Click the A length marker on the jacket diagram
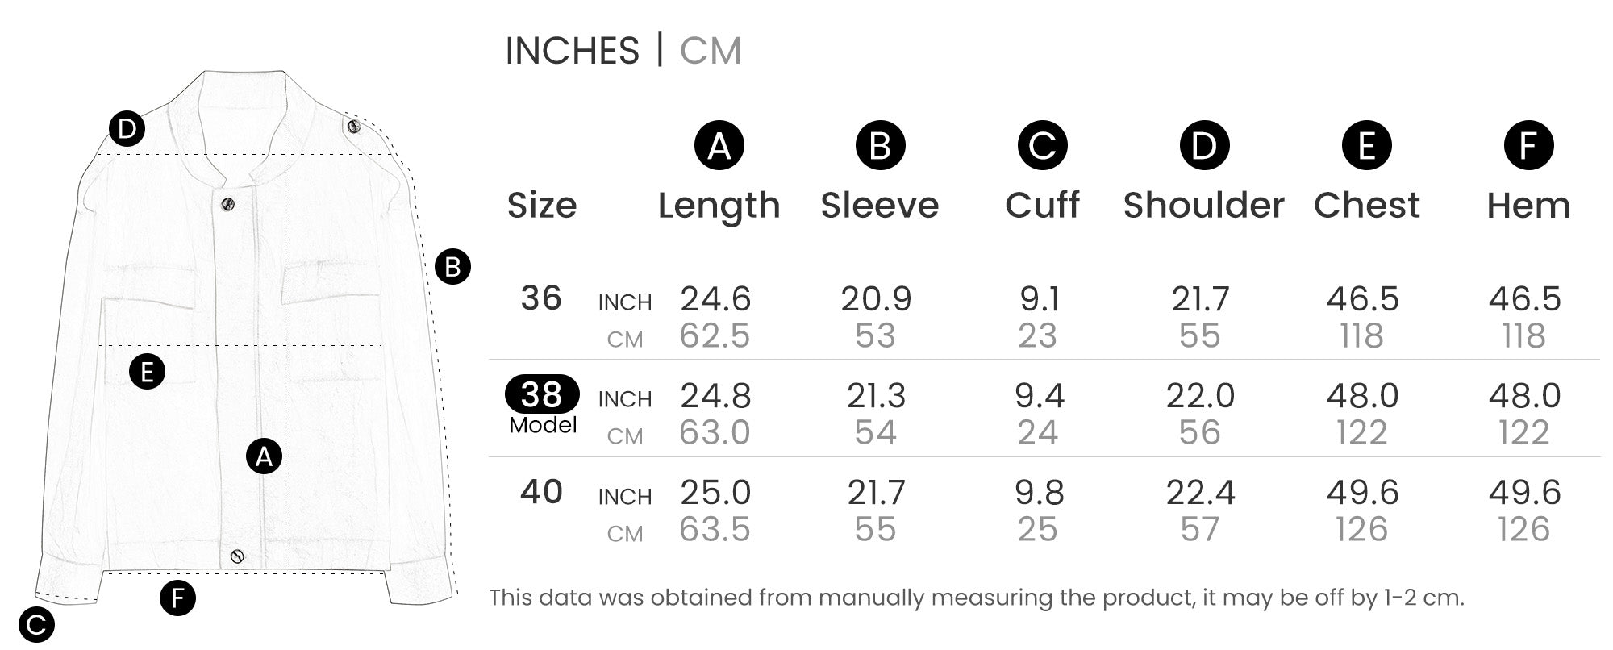The width and height of the screenshot is (1613, 650). 264,456
